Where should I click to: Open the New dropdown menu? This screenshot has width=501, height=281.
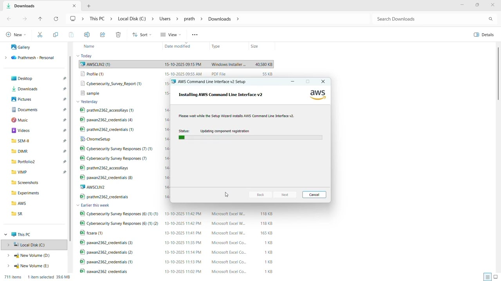point(16,35)
